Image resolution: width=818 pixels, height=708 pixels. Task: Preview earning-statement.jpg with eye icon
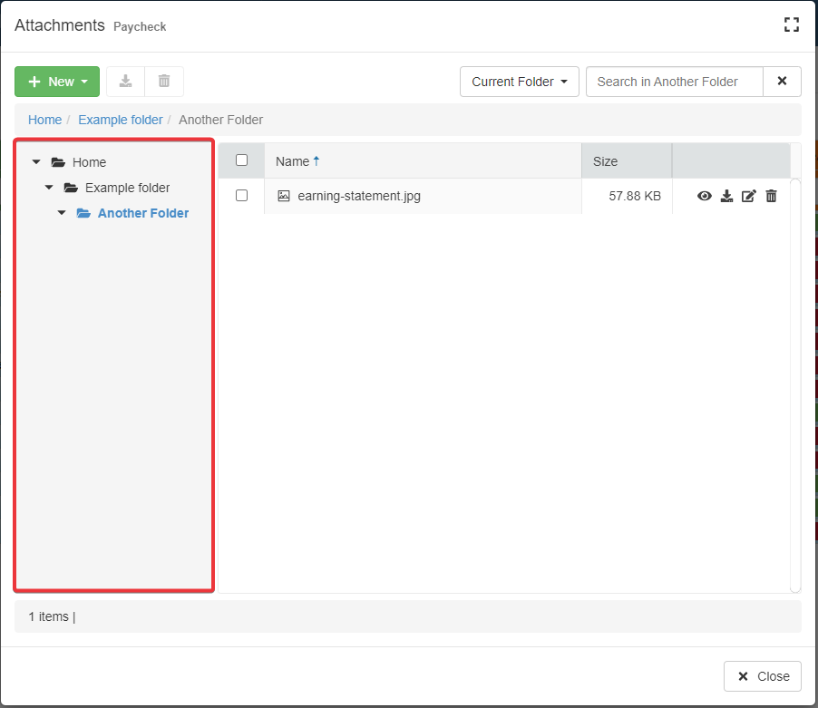click(704, 196)
